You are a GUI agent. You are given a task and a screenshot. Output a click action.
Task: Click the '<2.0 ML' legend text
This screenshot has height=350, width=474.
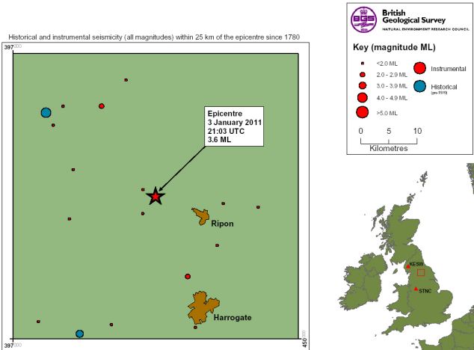pyautogui.click(x=387, y=64)
